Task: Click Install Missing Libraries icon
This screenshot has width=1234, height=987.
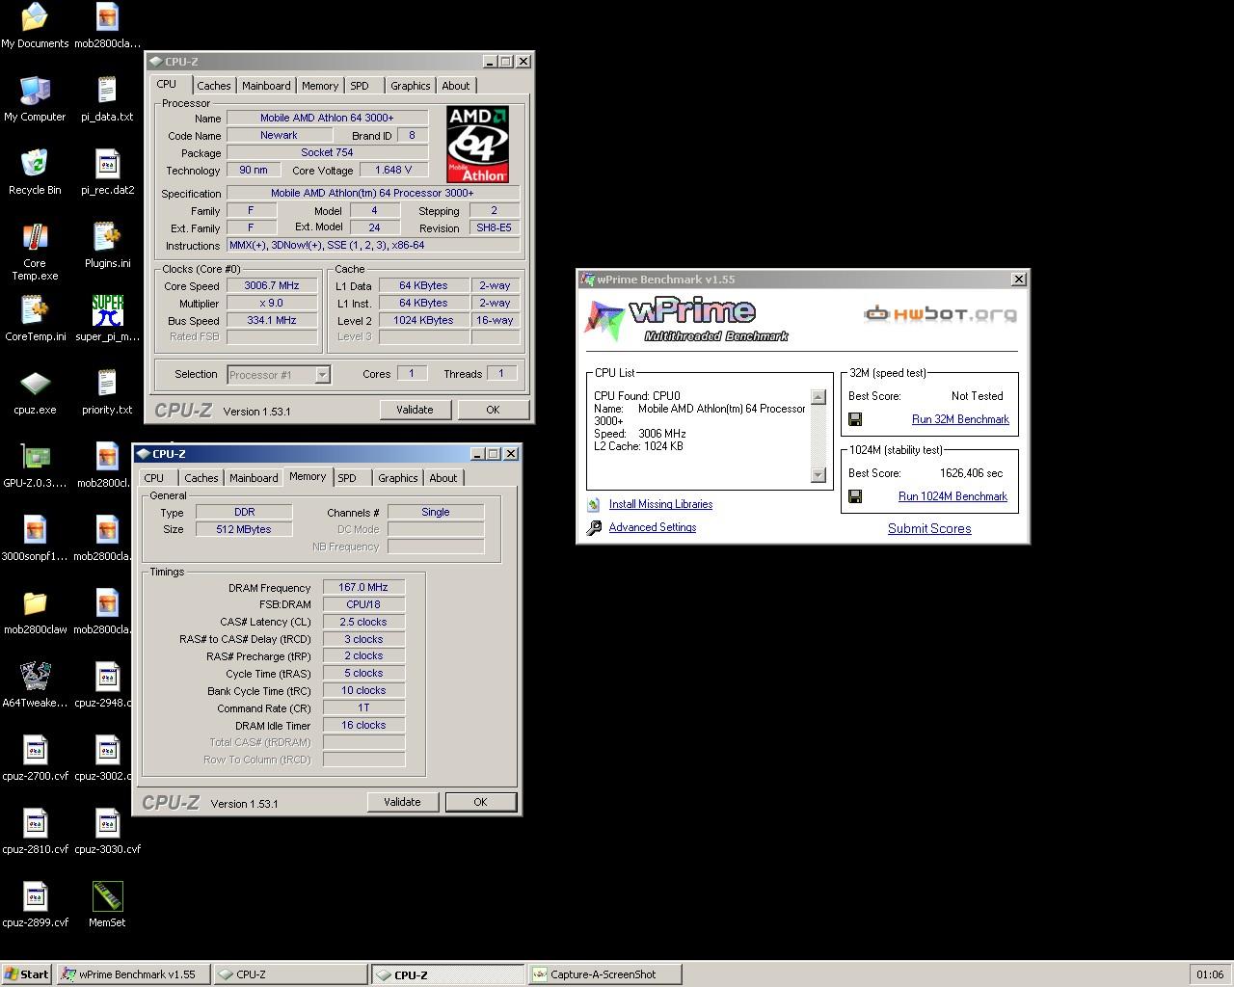Action: pos(594,504)
